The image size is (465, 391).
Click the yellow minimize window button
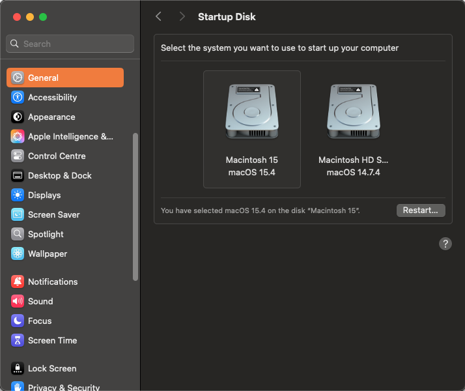coord(30,17)
